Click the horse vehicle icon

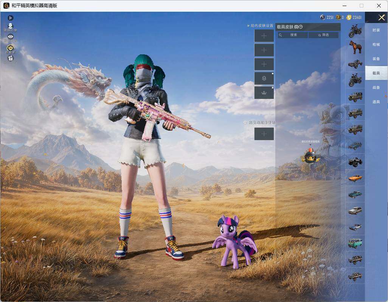(355, 47)
